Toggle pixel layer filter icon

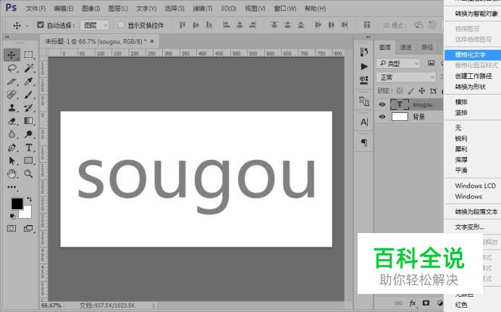[431, 63]
